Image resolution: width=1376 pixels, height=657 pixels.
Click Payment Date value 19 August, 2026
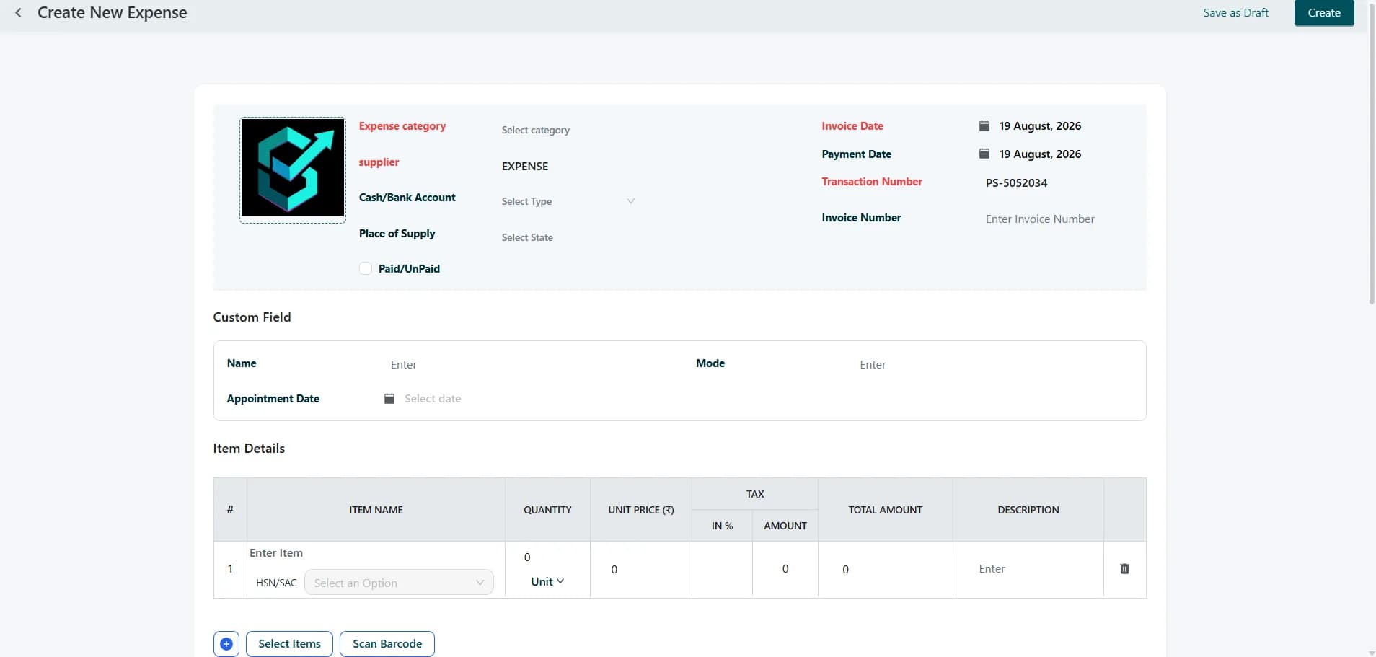point(1040,154)
